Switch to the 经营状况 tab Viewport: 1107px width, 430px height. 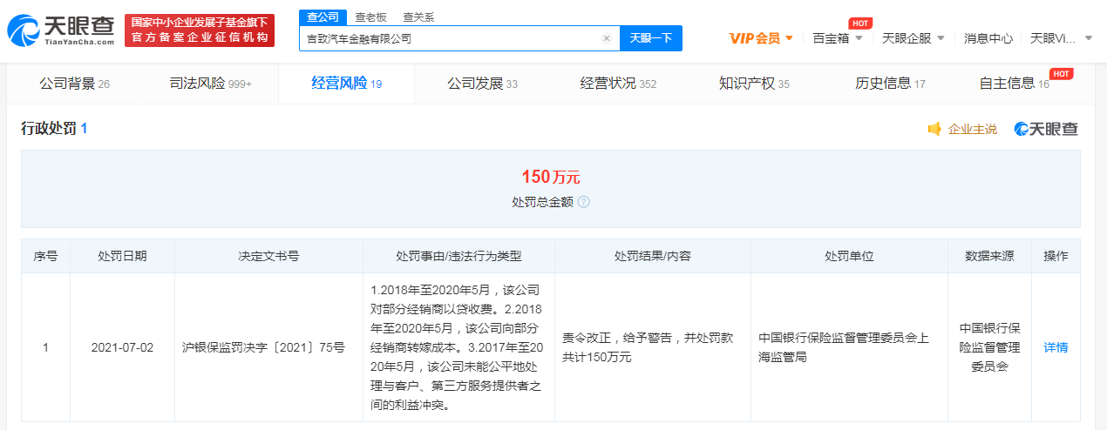point(618,84)
